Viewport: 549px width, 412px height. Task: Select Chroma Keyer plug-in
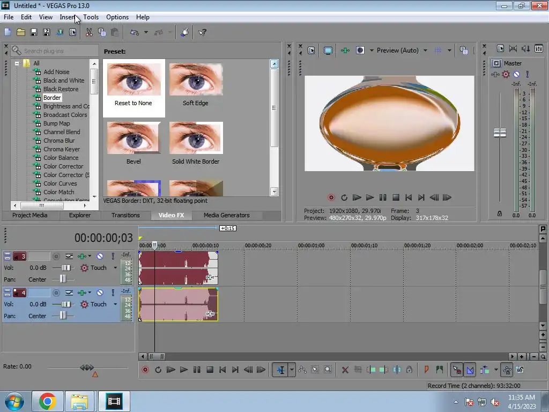pos(62,149)
